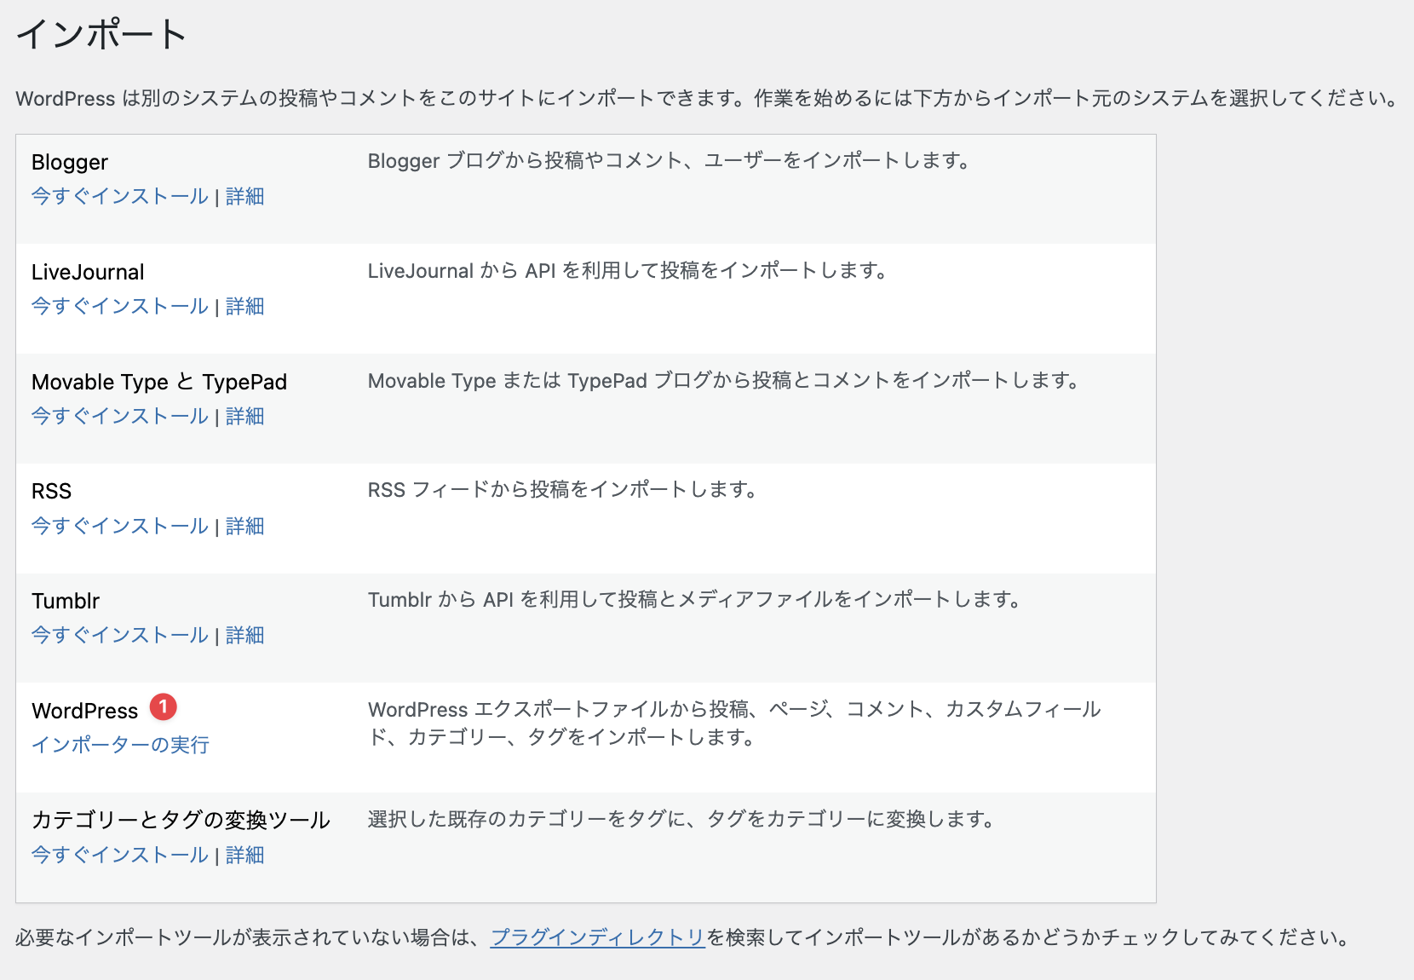Open details for the Blogger importer
The height and width of the screenshot is (980, 1414).
tap(244, 196)
